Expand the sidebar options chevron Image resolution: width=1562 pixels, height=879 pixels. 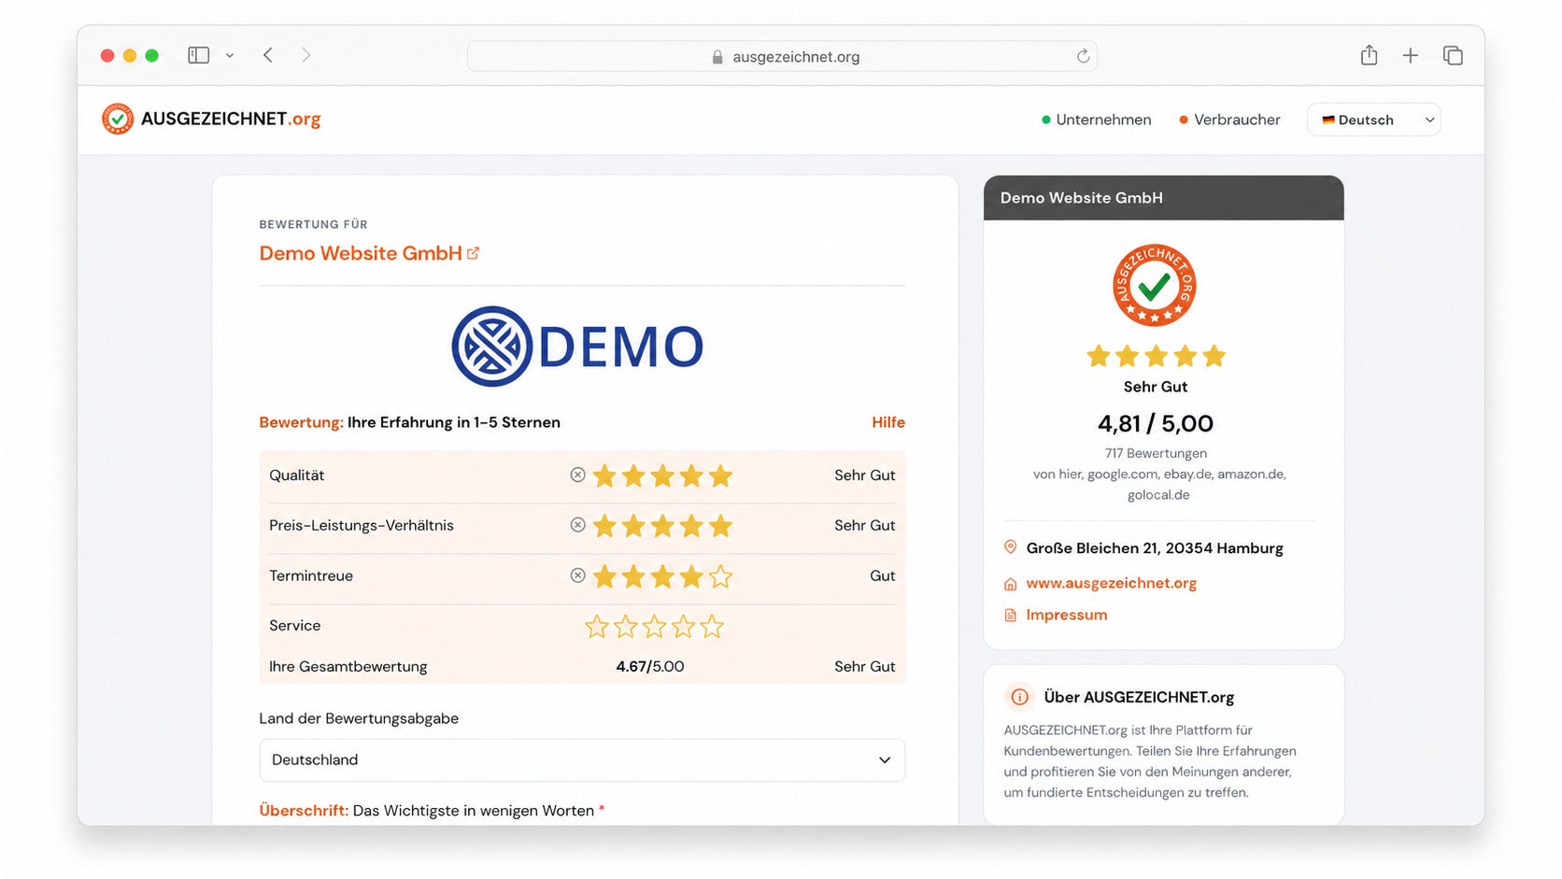tap(230, 55)
